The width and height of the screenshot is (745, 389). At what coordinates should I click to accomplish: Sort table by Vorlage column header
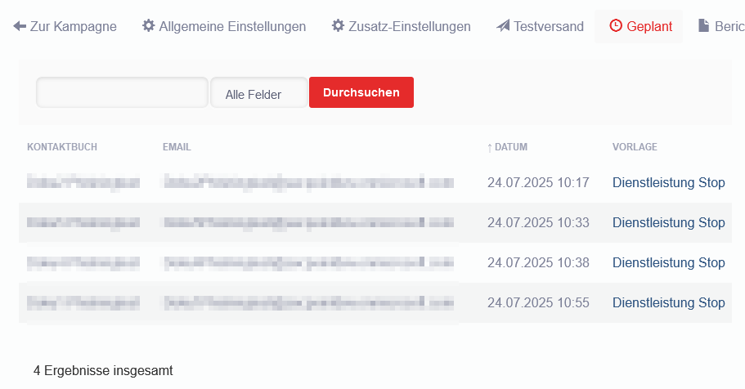pyautogui.click(x=635, y=147)
